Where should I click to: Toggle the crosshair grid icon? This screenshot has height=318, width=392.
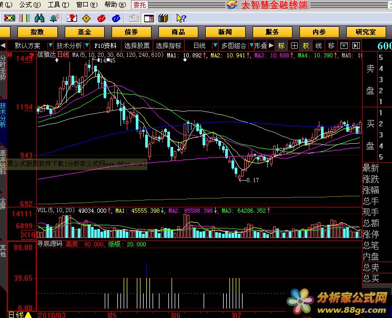[294, 45]
